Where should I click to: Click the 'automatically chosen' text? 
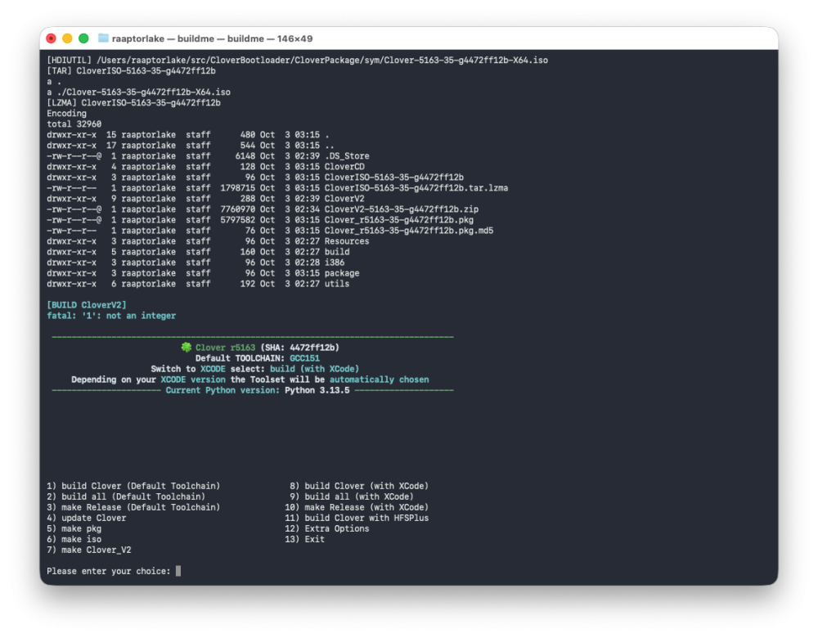tap(380, 380)
